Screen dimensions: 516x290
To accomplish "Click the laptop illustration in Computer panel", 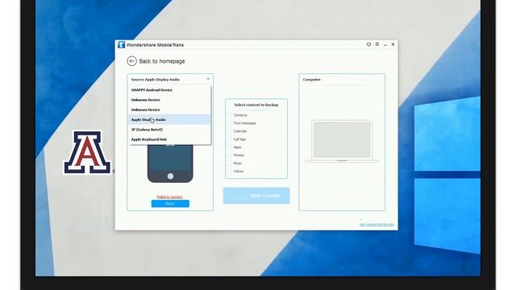I will coord(342,142).
